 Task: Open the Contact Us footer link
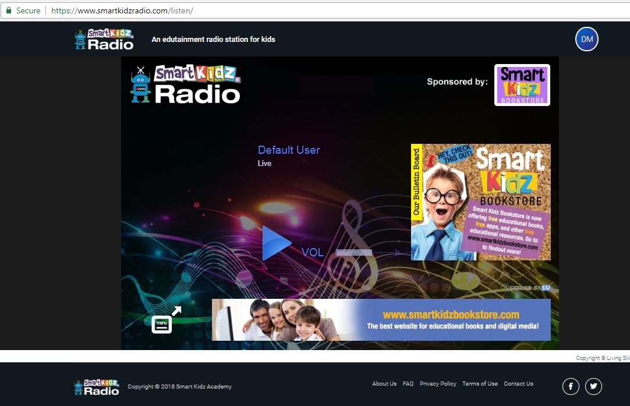518,383
